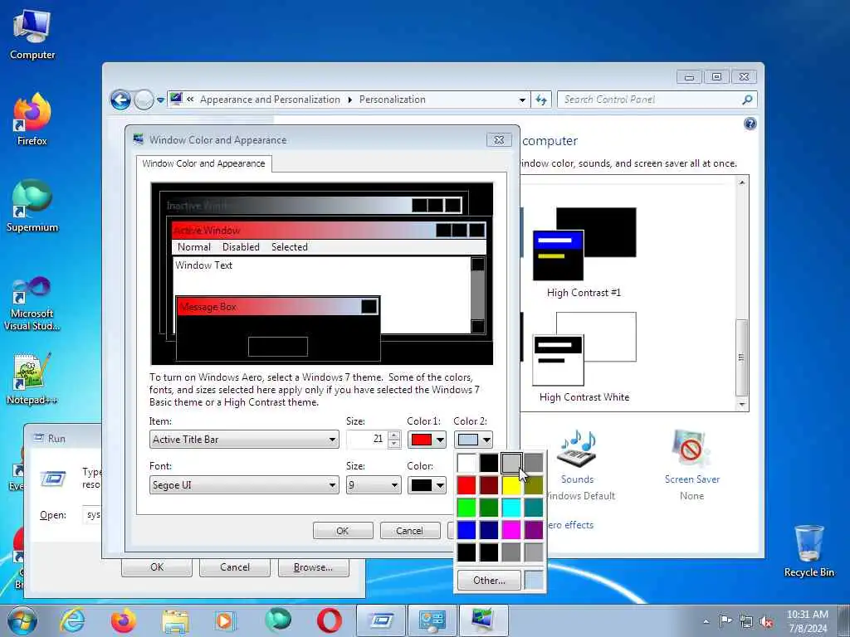Expand the Item dropdown Active Title Bar
Screen dimensions: 850x637
244,440
